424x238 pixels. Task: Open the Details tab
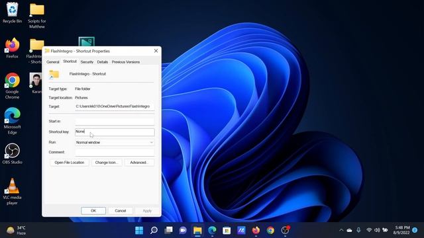pos(103,61)
